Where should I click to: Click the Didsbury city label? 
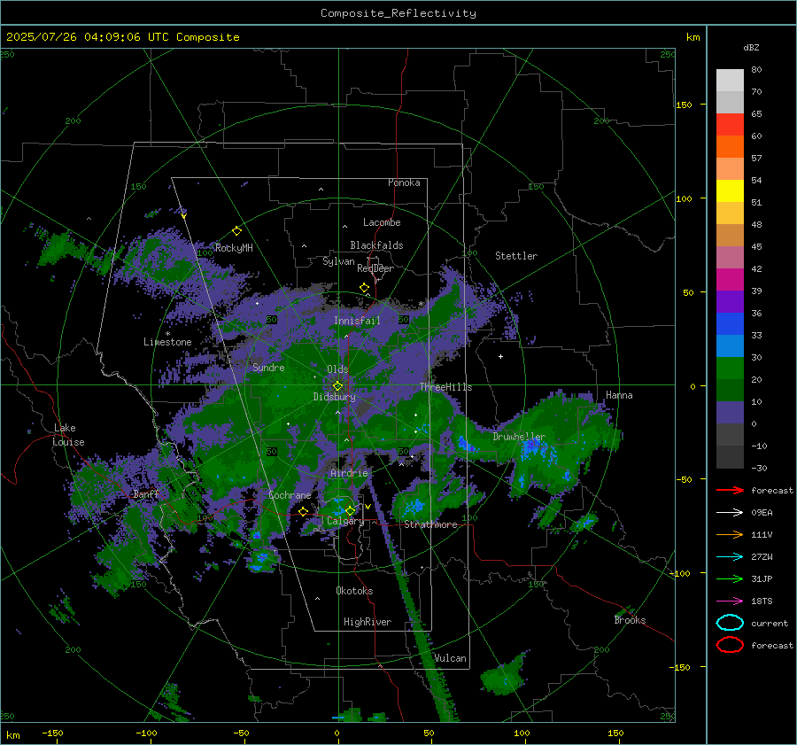click(334, 397)
